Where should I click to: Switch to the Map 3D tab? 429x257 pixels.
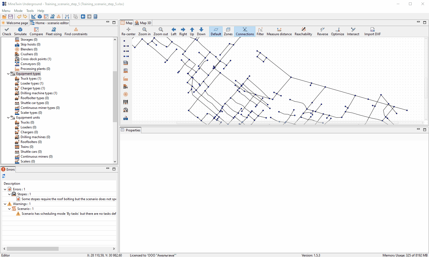143,23
